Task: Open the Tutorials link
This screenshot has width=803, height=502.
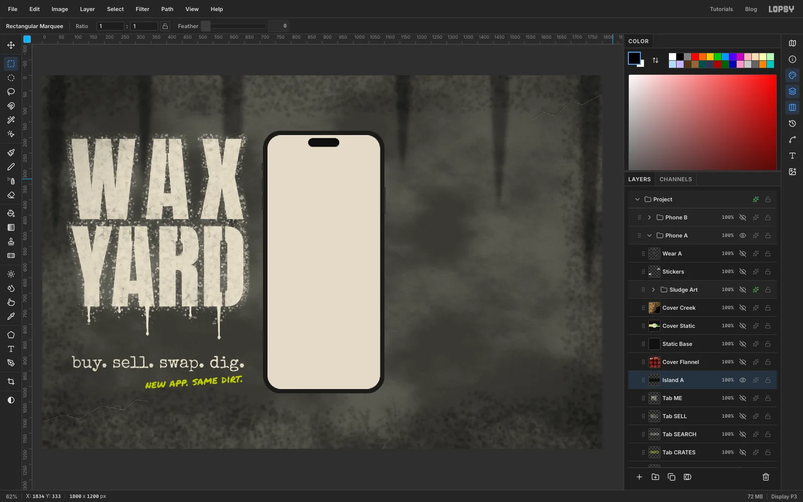Action: (x=721, y=9)
